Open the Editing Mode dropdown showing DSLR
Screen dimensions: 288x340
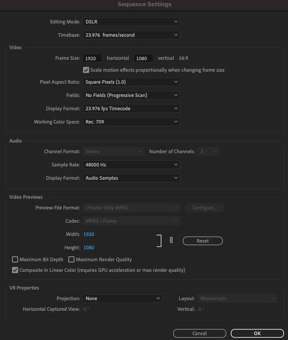point(131,22)
